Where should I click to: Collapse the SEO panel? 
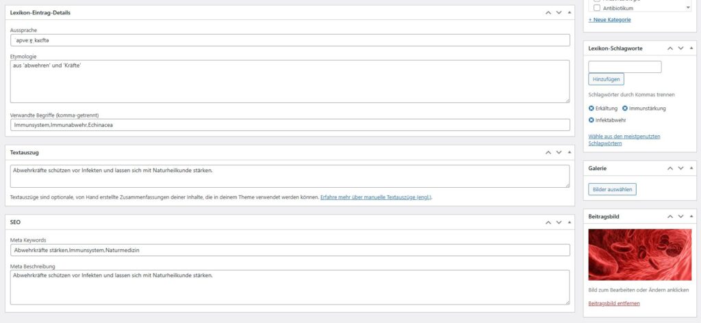(x=570, y=223)
